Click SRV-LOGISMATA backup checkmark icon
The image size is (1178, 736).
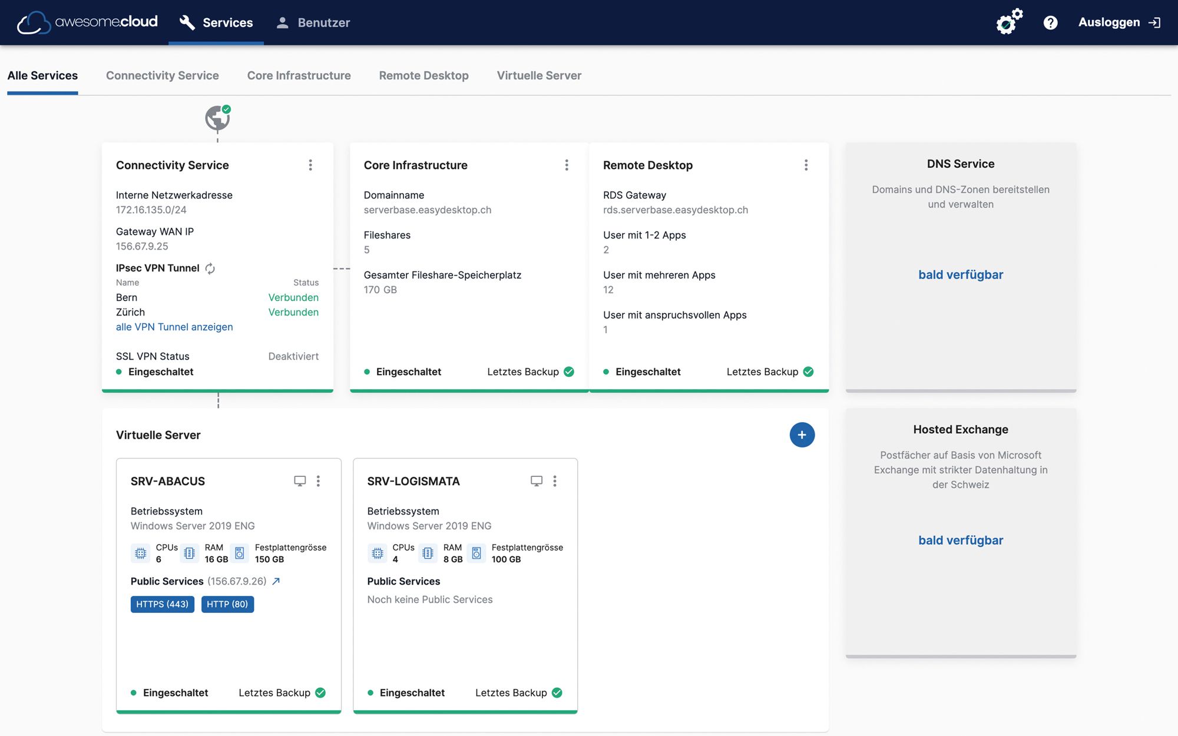[x=557, y=692]
